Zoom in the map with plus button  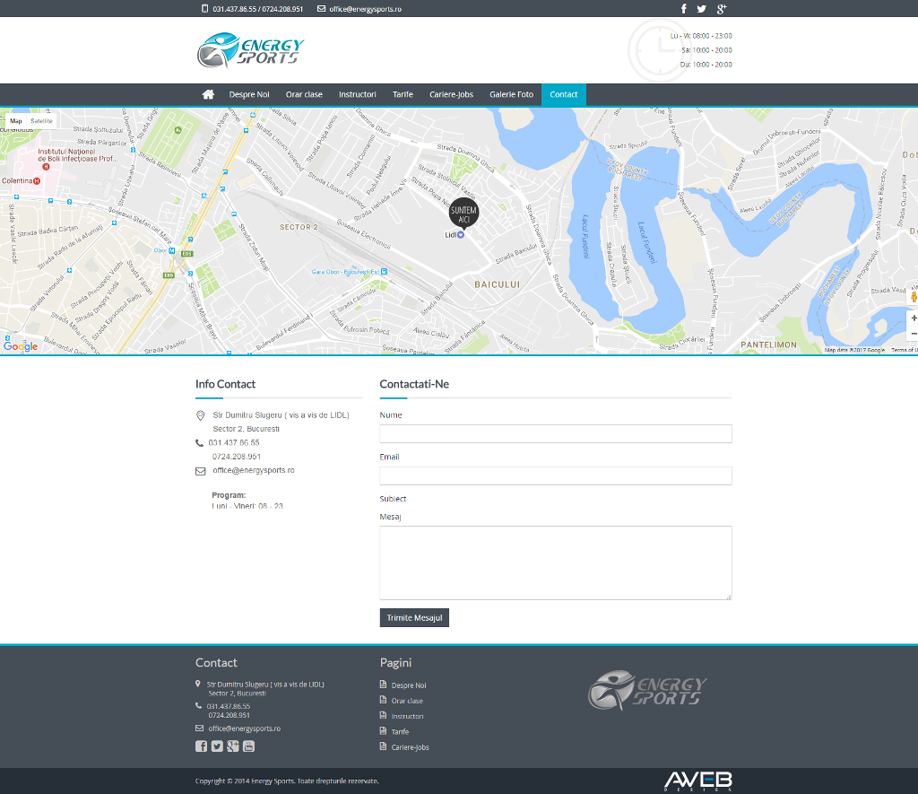point(914,318)
